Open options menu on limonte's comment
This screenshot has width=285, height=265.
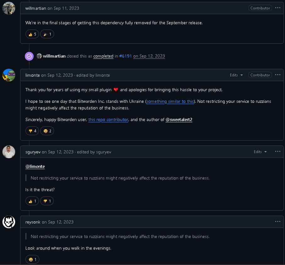tap(277, 75)
